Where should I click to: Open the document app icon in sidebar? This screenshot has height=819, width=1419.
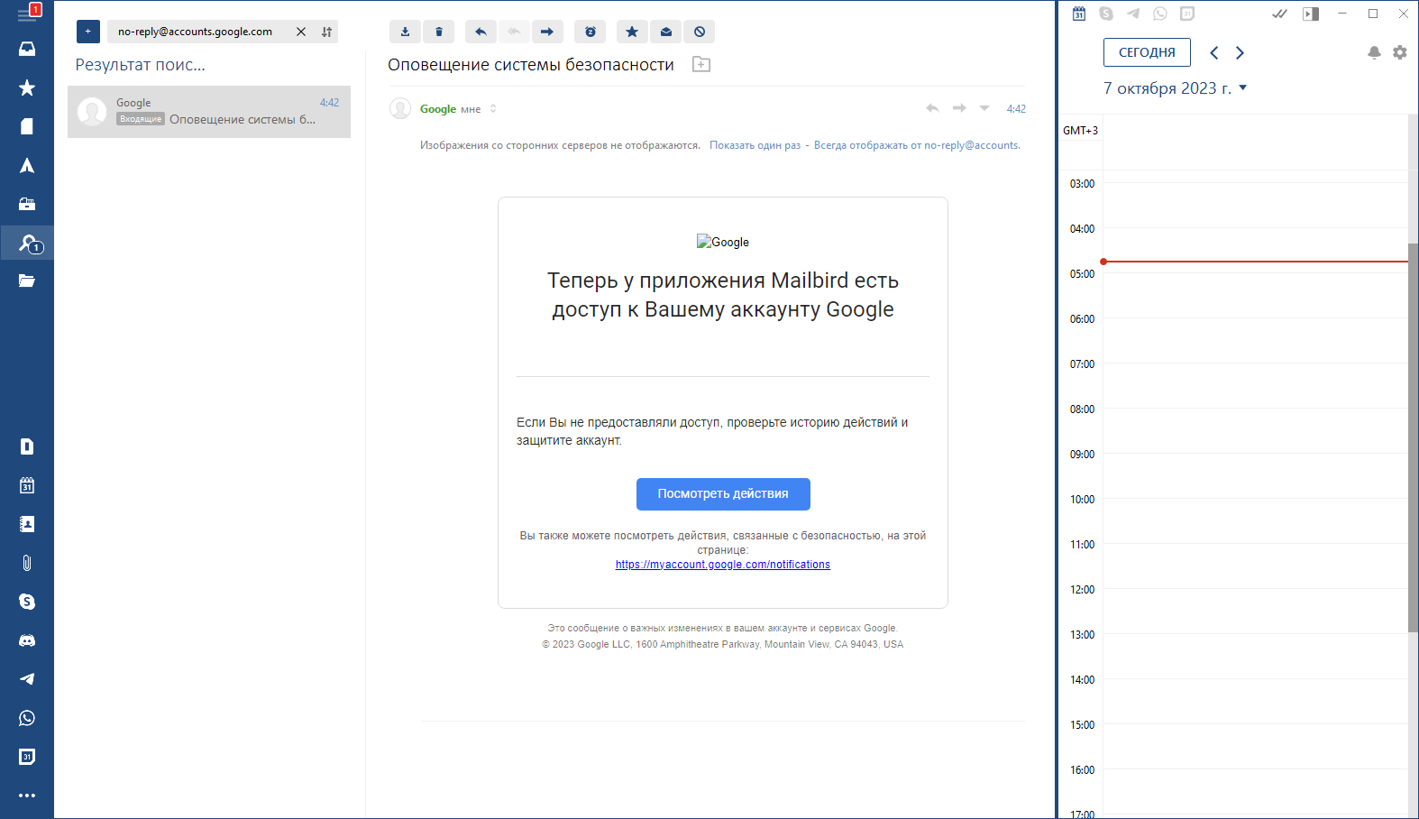[x=27, y=446]
